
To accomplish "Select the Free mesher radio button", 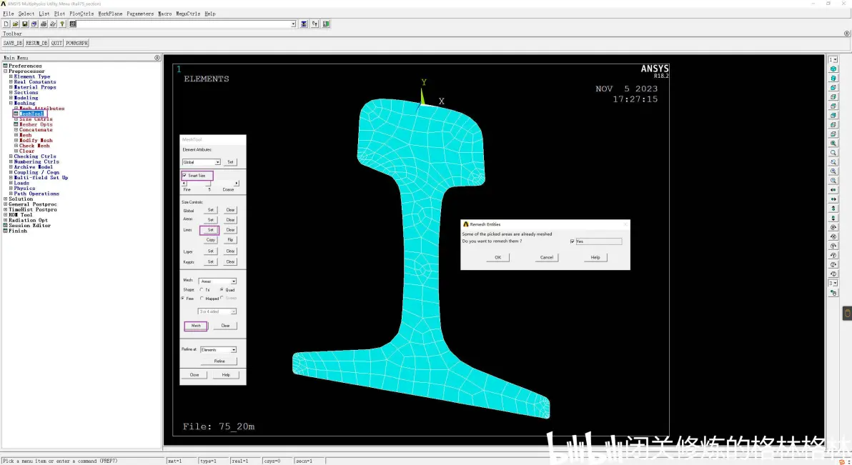I will coord(183,299).
